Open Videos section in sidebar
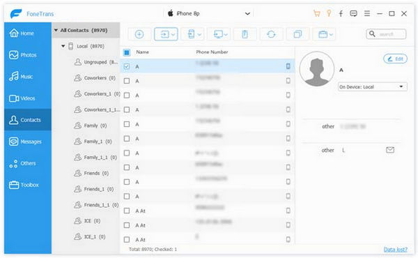 [x=28, y=98]
